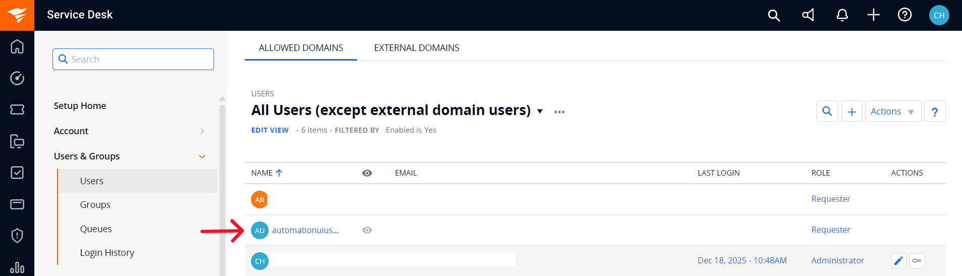Sort by the NAME column arrow
The image size is (962, 276).
click(x=279, y=173)
